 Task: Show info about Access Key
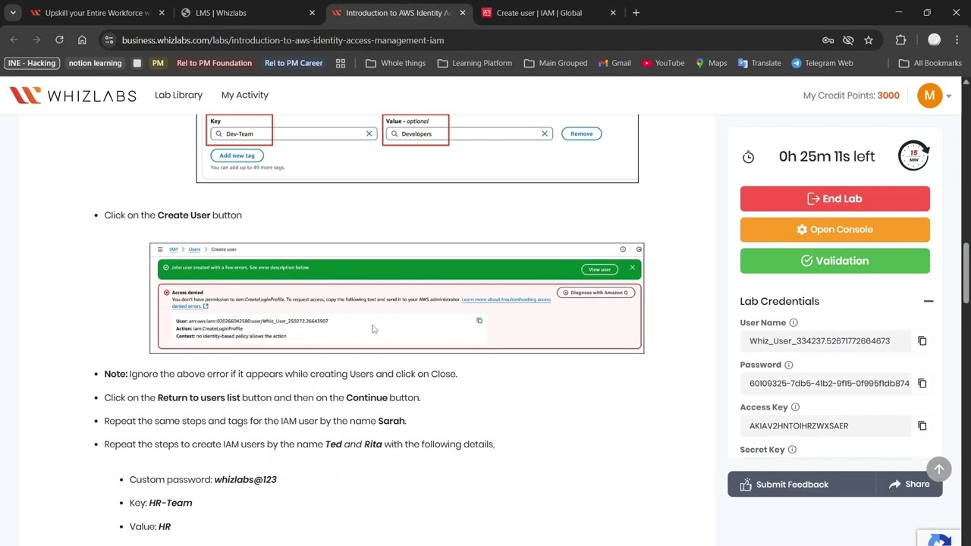point(795,407)
